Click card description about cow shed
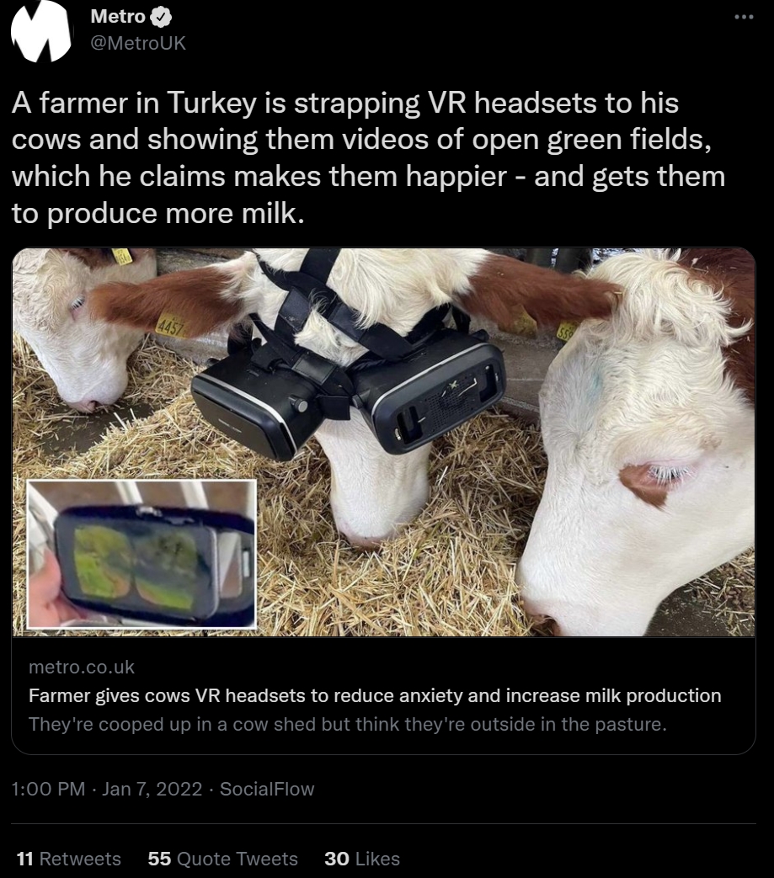This screenshot has height=878, width=774. 347,724
